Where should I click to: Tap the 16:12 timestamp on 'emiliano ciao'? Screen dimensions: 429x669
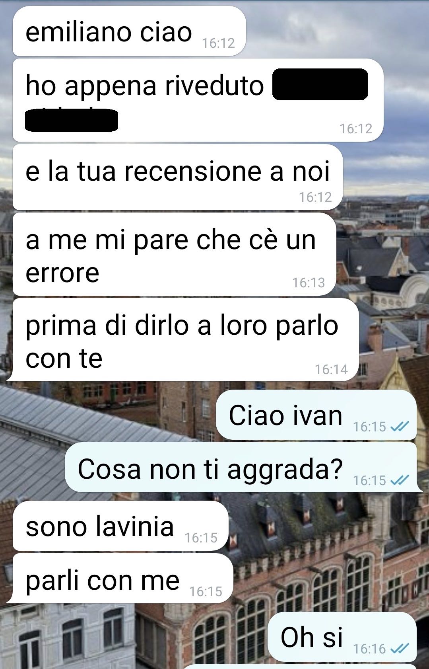coord(218,43)
